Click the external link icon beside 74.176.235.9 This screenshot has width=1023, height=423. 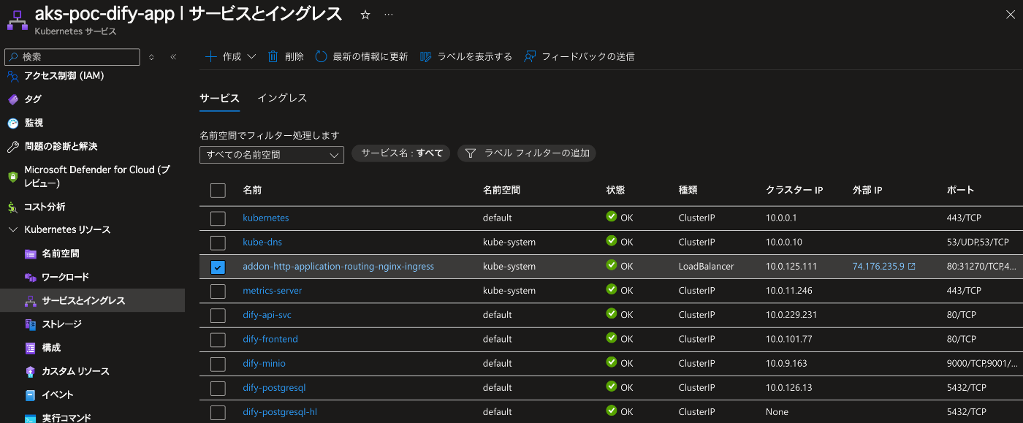[911, 267]
